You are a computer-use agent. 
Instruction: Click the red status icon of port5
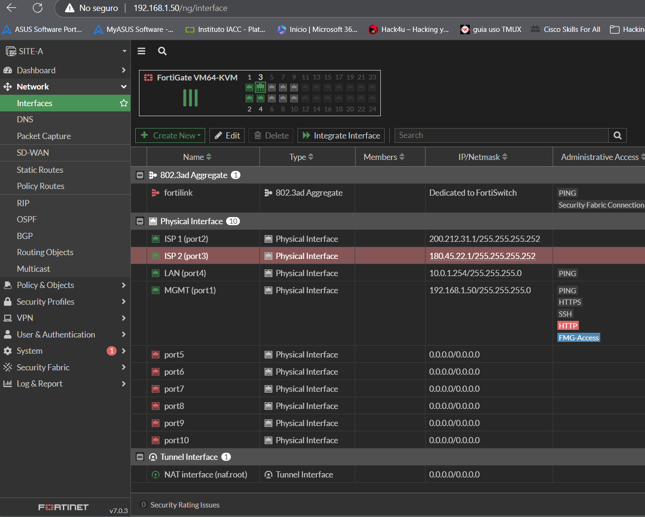[155, 355]
